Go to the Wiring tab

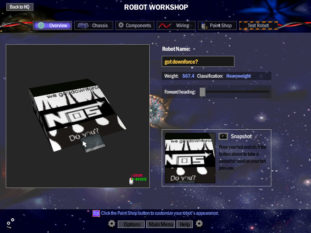pyautogui.click(x=176, y=25)
